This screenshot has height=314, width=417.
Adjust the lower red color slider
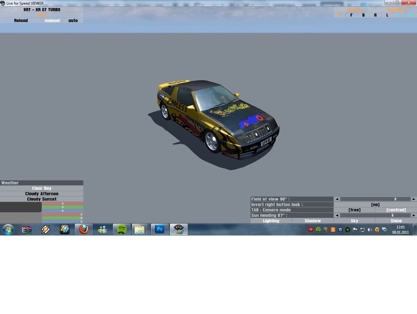pyautogui.click(x=63, y=214)
